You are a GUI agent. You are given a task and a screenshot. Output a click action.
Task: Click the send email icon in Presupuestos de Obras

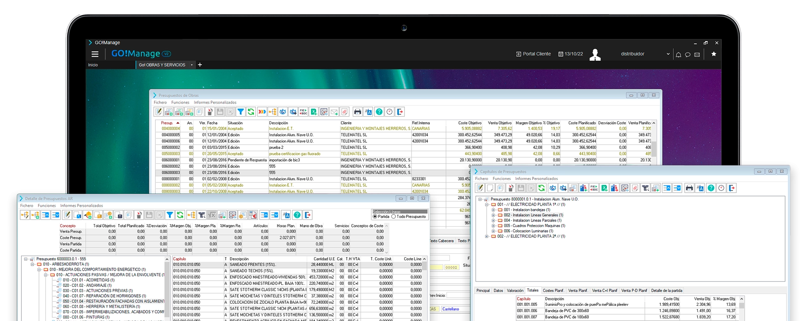click(334, 112)
